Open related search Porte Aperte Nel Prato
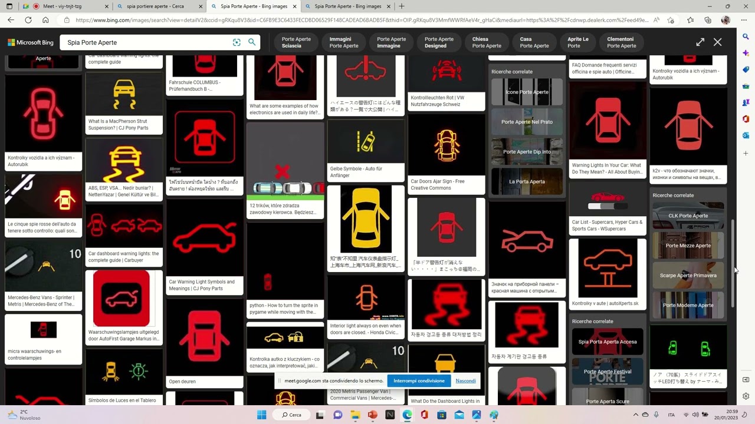Image resolution: width=755 pixels, height=424 pixels. pyautogui.click(x=527, y=122)
